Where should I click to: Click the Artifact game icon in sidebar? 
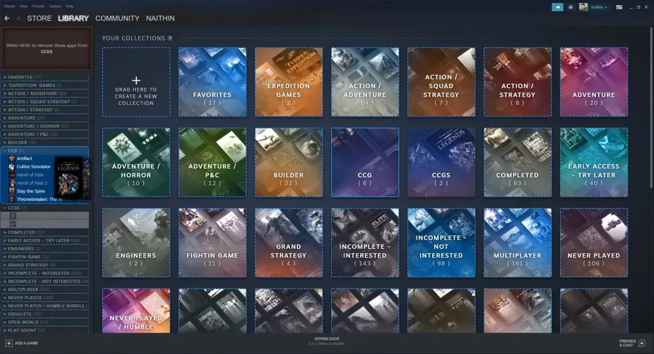12,158
